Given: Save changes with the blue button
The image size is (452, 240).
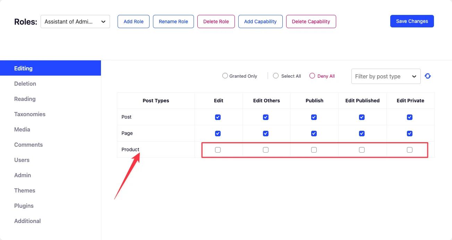Looking at the screenshot, I should (412, 21).
